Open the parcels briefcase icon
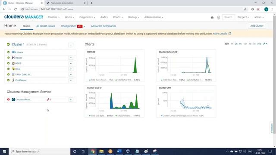 coord(212,17)
